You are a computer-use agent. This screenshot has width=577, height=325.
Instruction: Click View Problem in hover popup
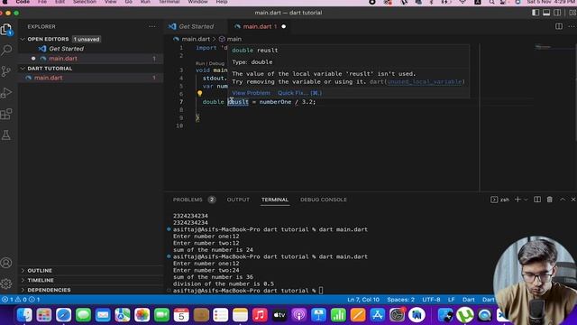tap(252, 93)
